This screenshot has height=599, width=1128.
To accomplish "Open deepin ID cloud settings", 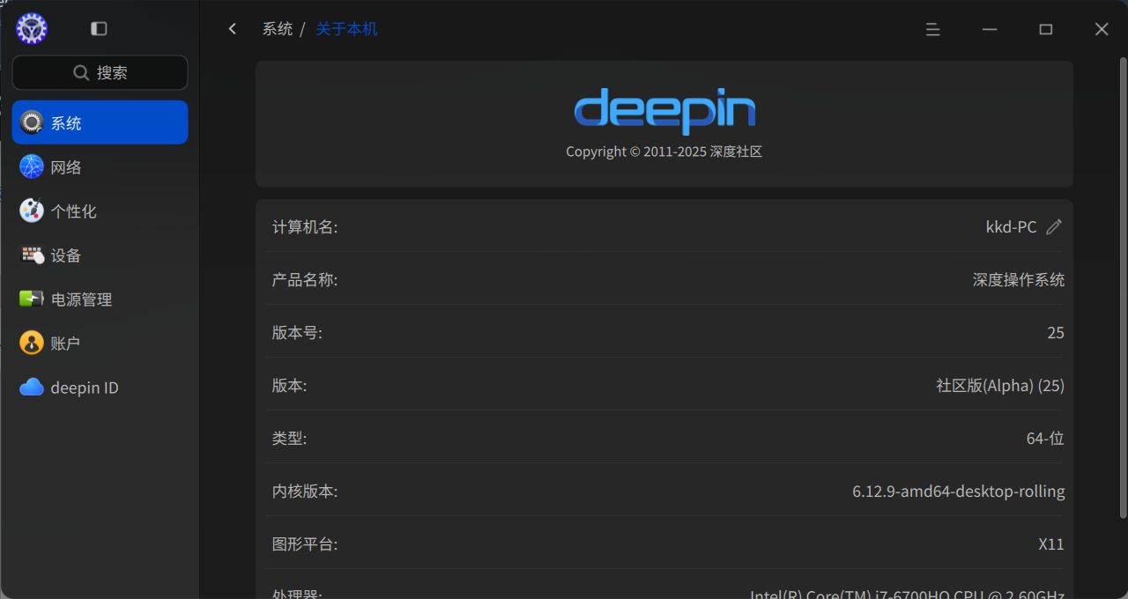I will point(100,387).
